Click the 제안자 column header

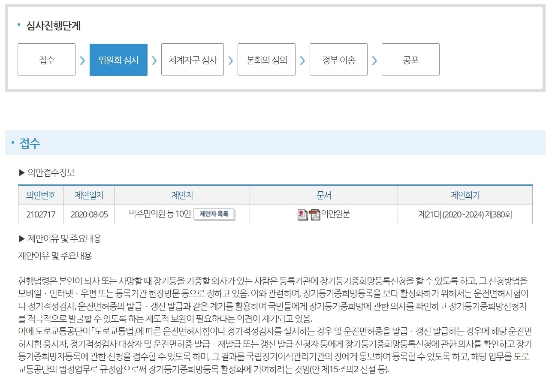[182, 195]
